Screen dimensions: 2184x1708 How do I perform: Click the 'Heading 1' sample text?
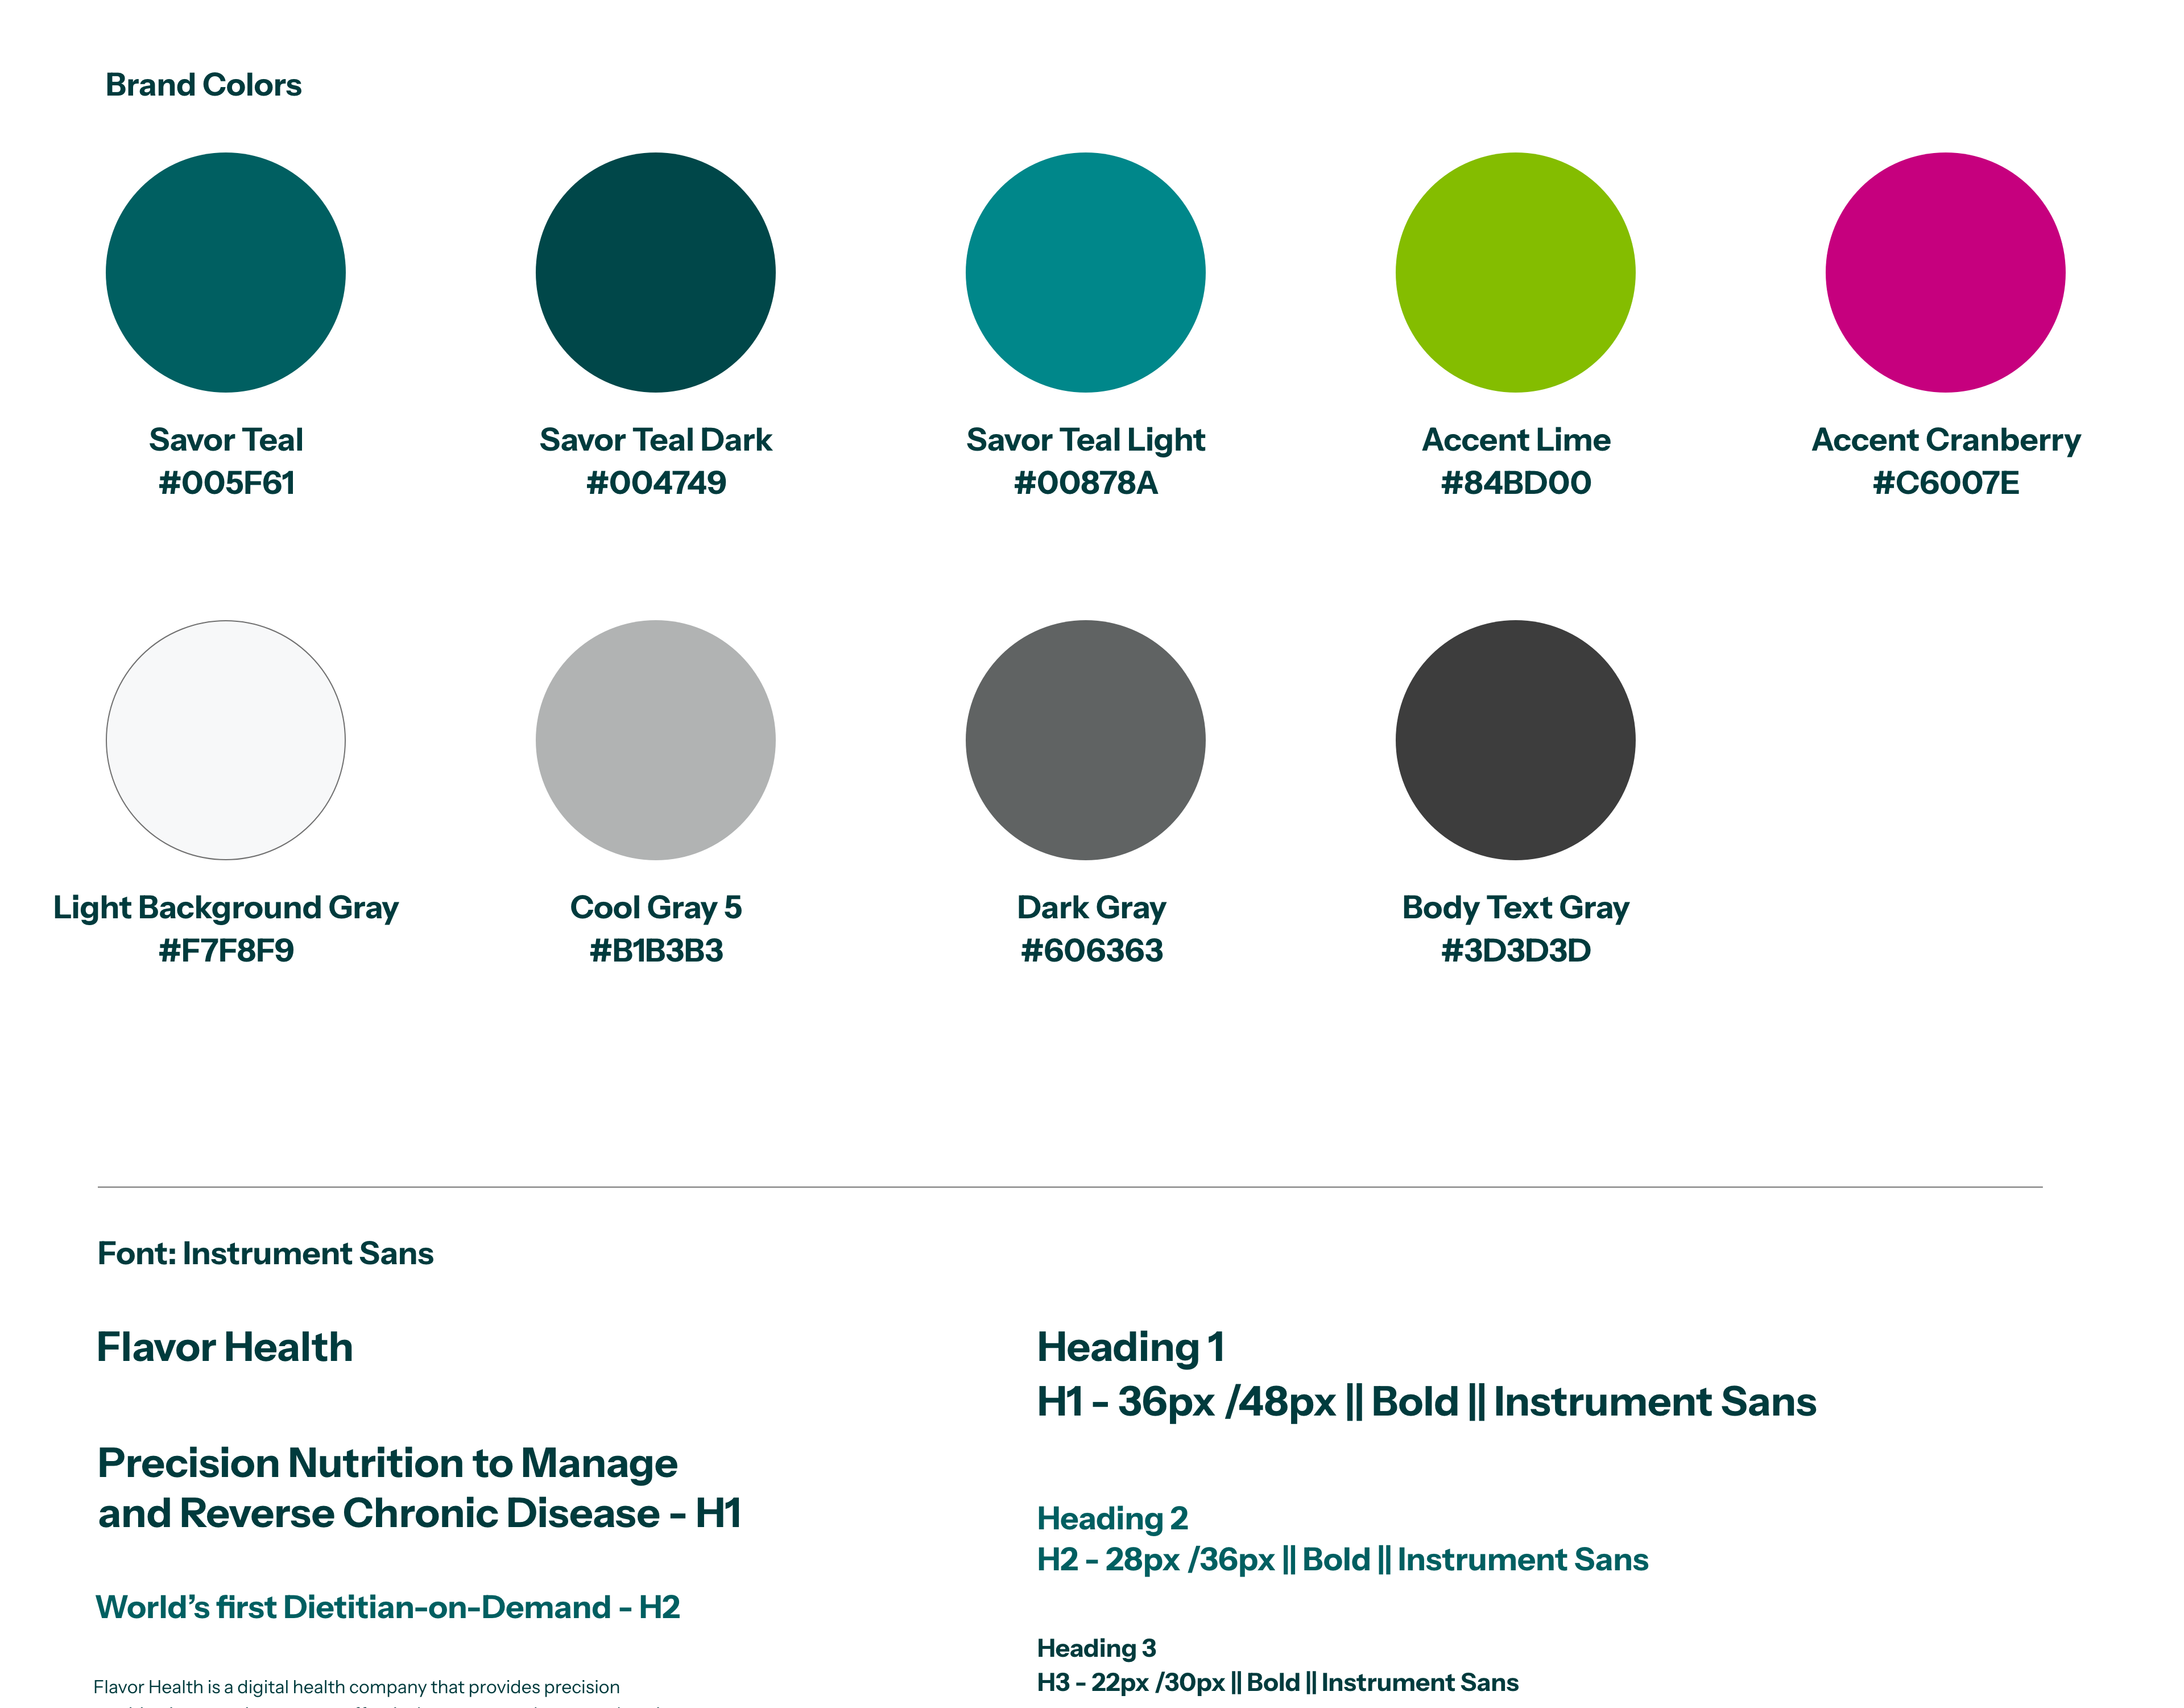click(1131, 1348)
